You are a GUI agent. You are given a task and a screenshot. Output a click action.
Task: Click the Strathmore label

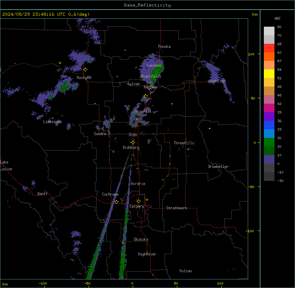pos(177,208)
